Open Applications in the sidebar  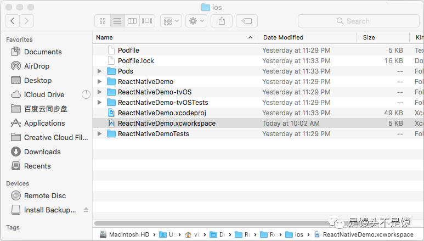point(38,123)
